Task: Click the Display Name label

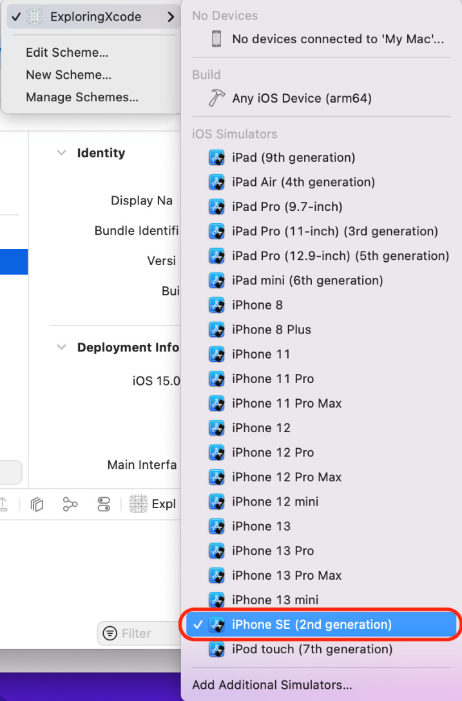Action: click(142, 201)
